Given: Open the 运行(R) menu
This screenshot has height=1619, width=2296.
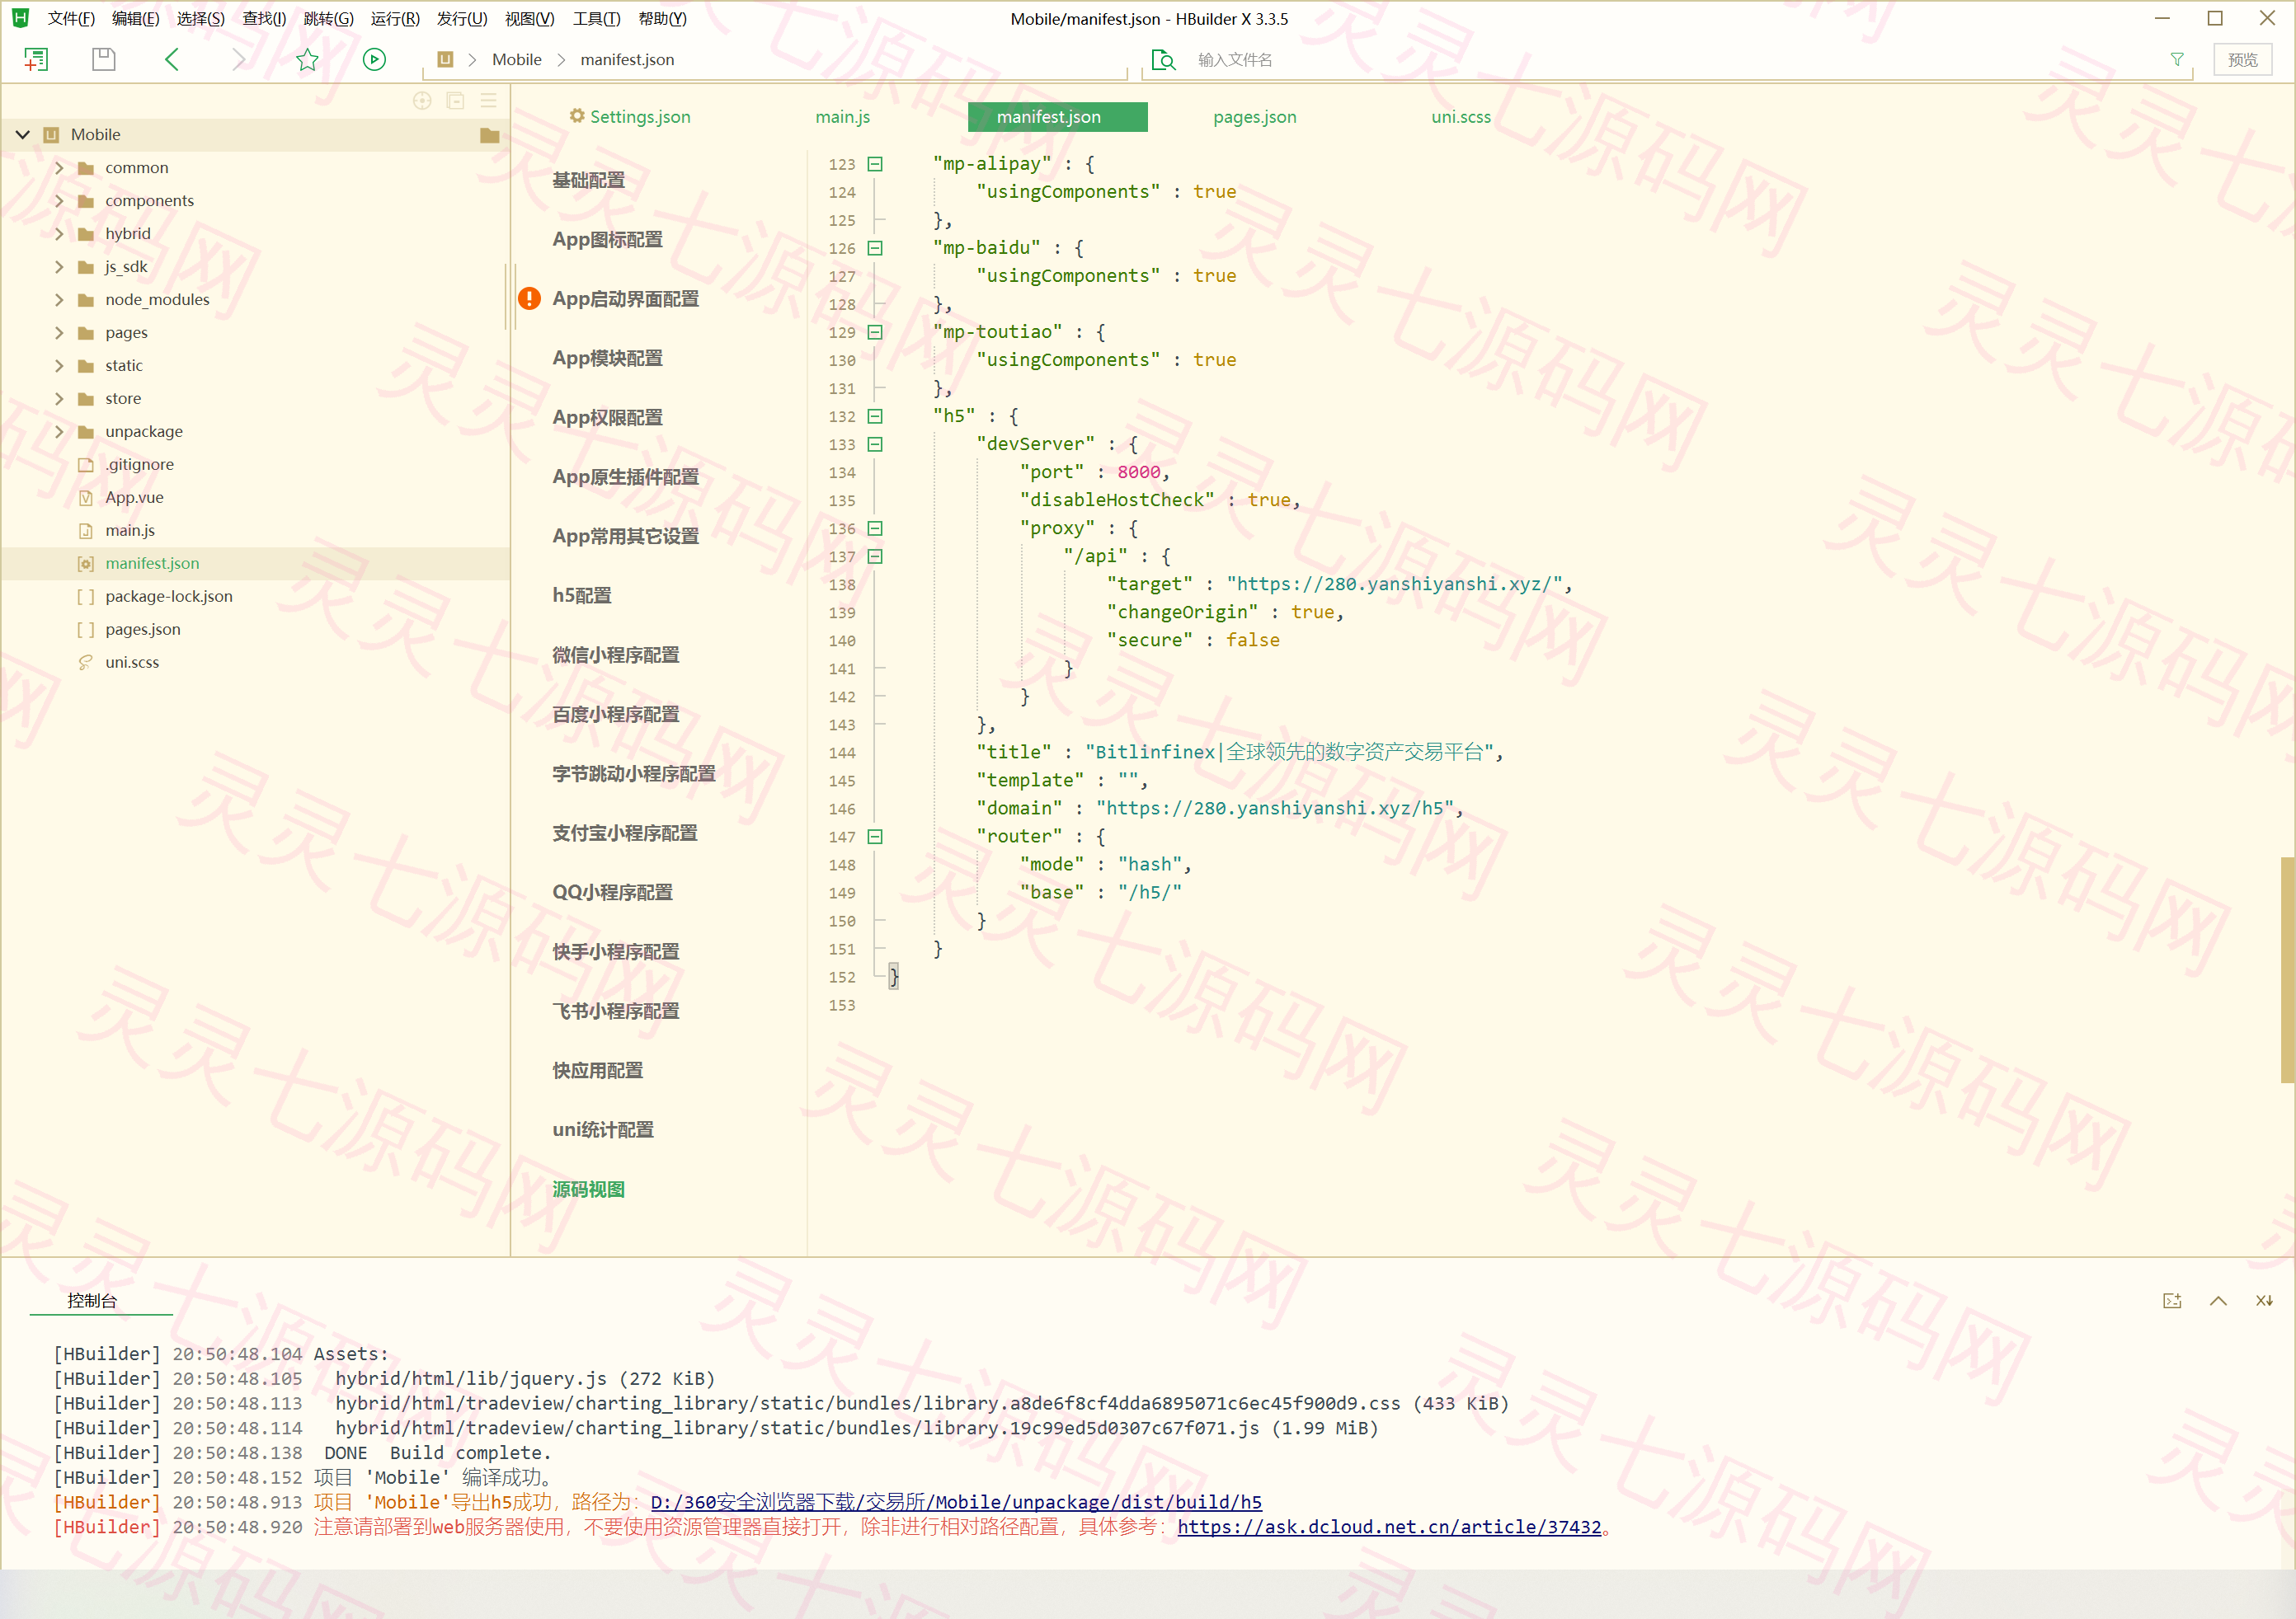Looking at the screenshot, I should (395, 19).
